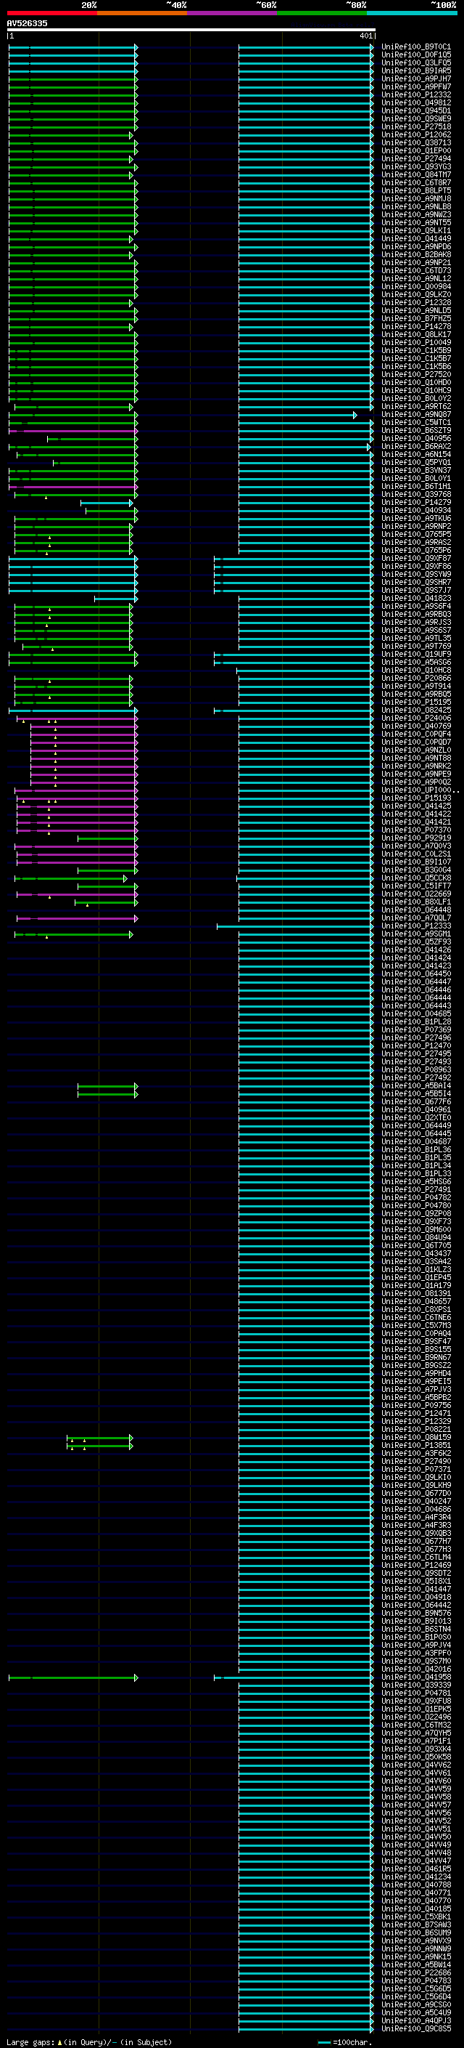This screenshot has height=2048, width=464.
Task: Click the query end position label 401
Action: point(365,36)
